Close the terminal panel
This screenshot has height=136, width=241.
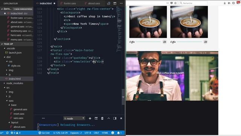point(121,118)
